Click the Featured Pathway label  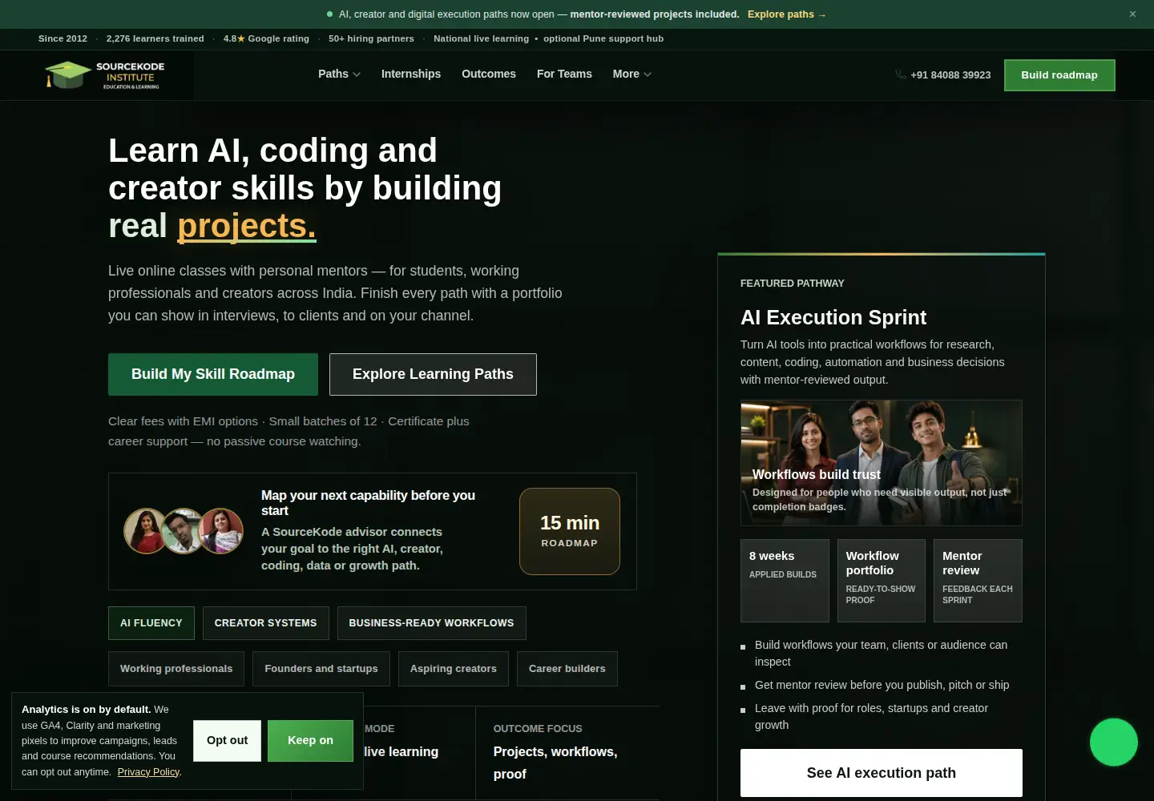(x=793, y=284)
